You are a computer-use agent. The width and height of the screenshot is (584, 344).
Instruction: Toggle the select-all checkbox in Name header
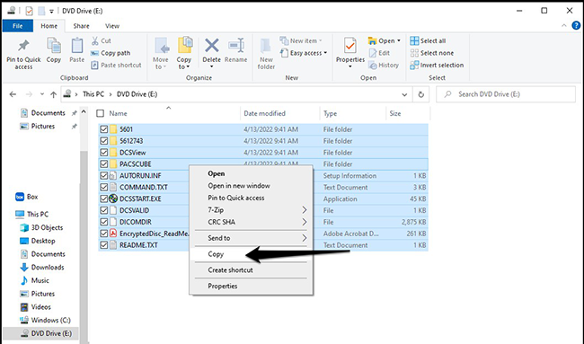100,113
